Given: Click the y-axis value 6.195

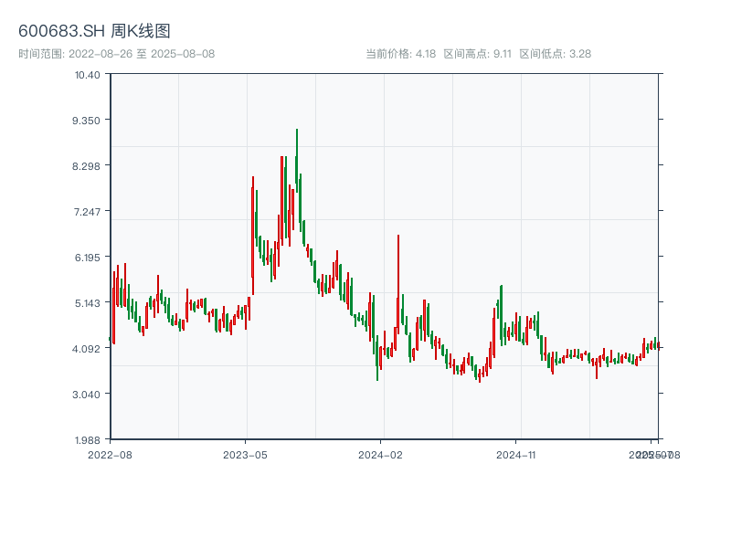Looking at the screenshot, I should point(87,258).
